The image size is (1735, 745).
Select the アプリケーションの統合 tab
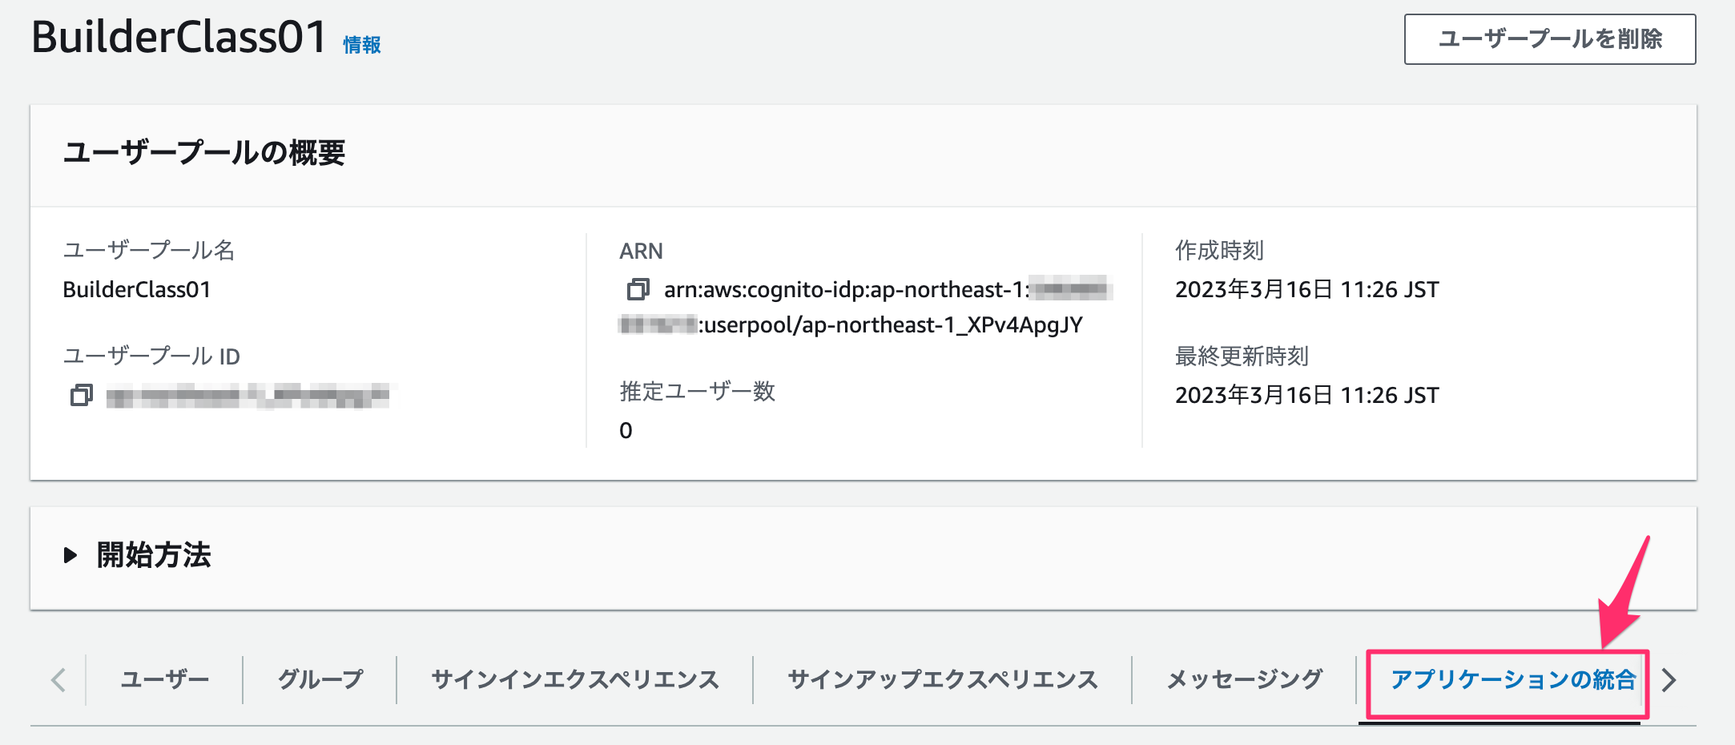tap(1513, 679)
